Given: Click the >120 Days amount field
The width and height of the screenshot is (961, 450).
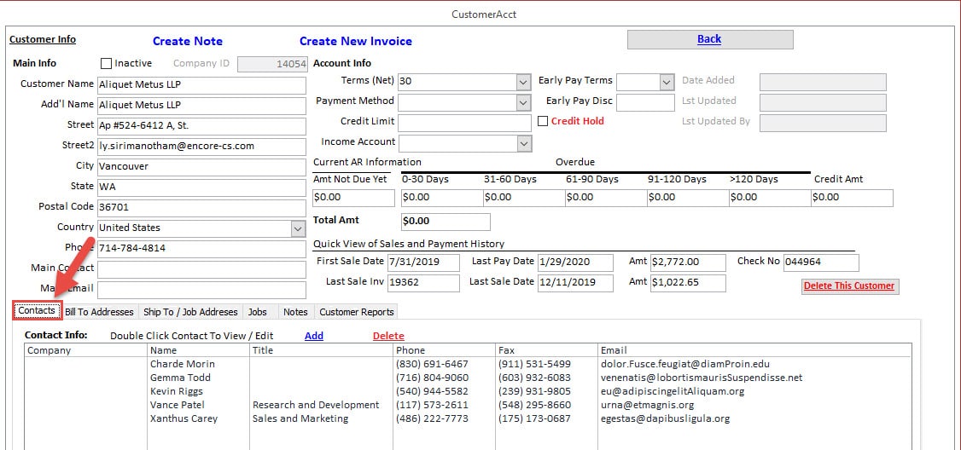Looking at the screenshot, I should click(x=769, y=198).
